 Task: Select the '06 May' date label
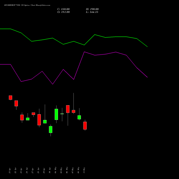coord(67,170)
